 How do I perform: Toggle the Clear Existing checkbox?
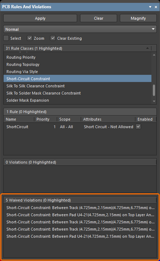click(53, 38)
